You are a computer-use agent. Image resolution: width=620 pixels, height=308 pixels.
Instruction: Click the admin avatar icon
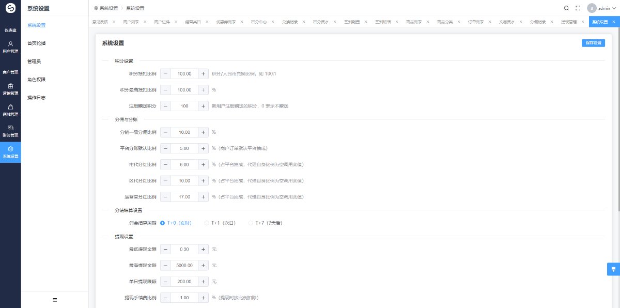pyautogui.click(x=592, y=8)
